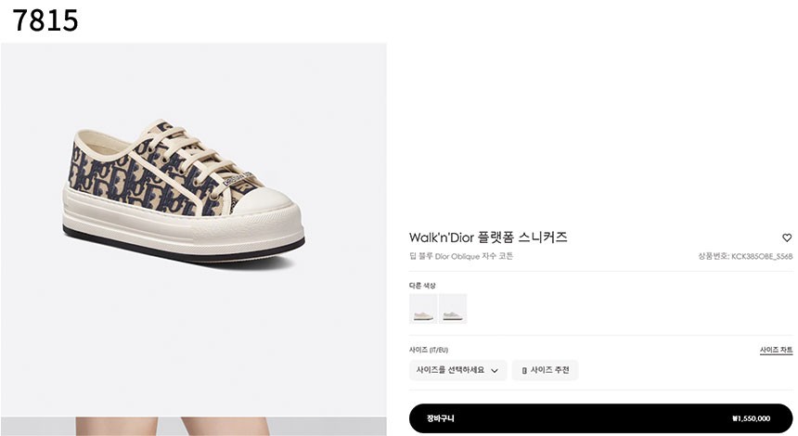Add sneaker to wishlist with heart icon

pos(787,237)
